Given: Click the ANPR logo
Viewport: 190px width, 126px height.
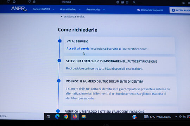Looking at the screenshot, I should pos(19,9).
